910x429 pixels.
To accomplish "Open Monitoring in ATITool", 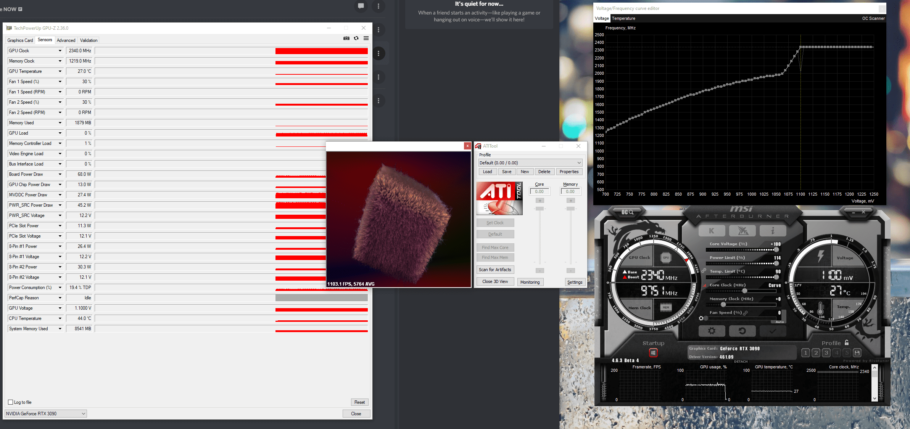I will point(530,282).
